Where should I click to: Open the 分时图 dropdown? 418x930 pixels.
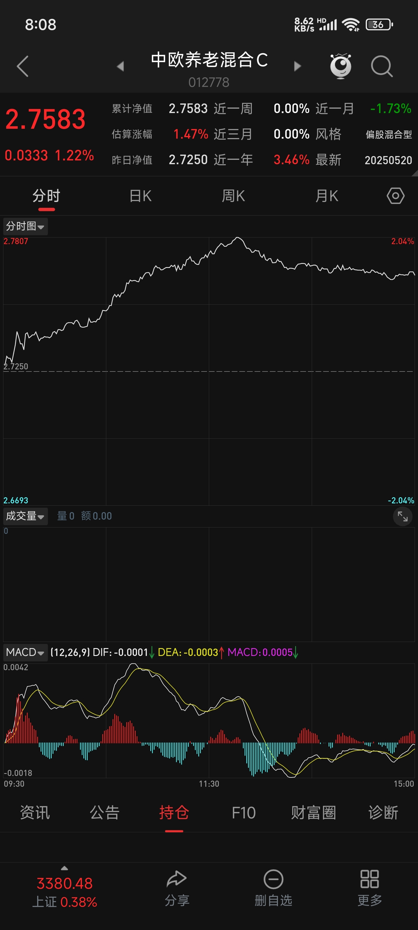point(25,226)
